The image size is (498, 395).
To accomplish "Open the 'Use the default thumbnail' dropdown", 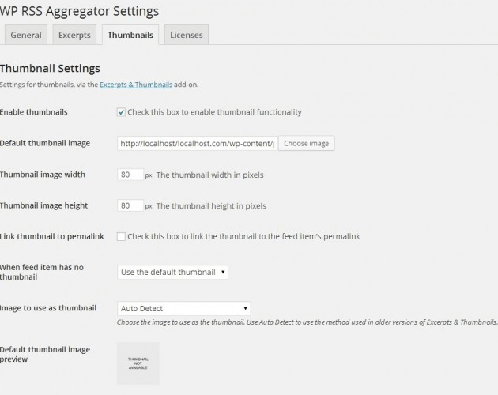I will [x=172, y=272].
